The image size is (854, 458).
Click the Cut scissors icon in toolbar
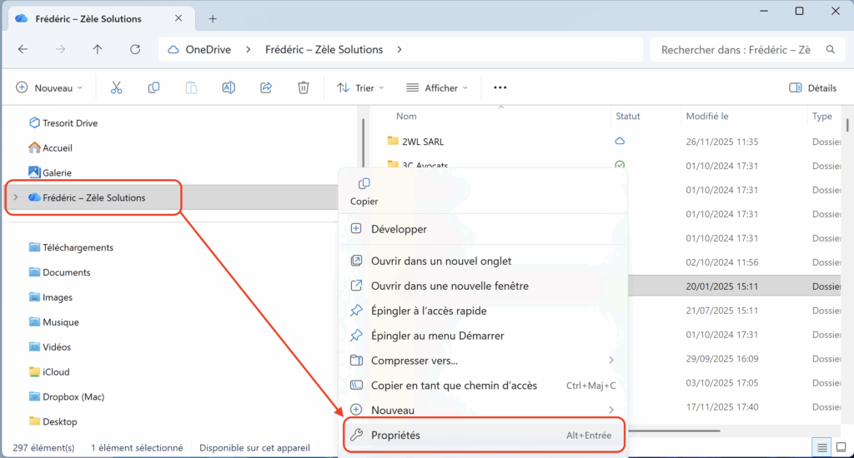coord(116,87)
